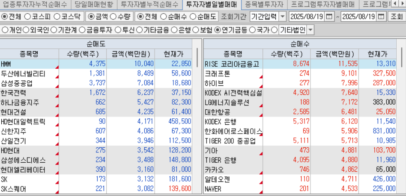
Task: Select 코스피 radio button
Action: (x=27, y=17)
